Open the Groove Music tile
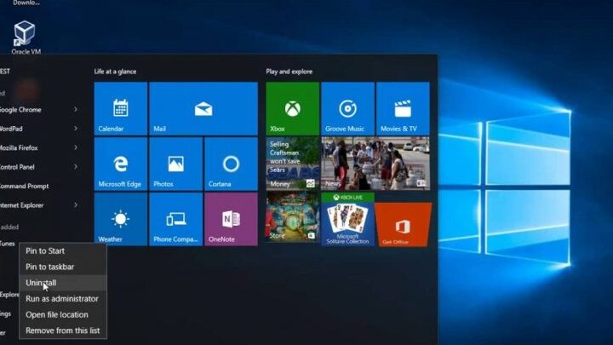This screenshot has height=345, width=613. (347, 109)
